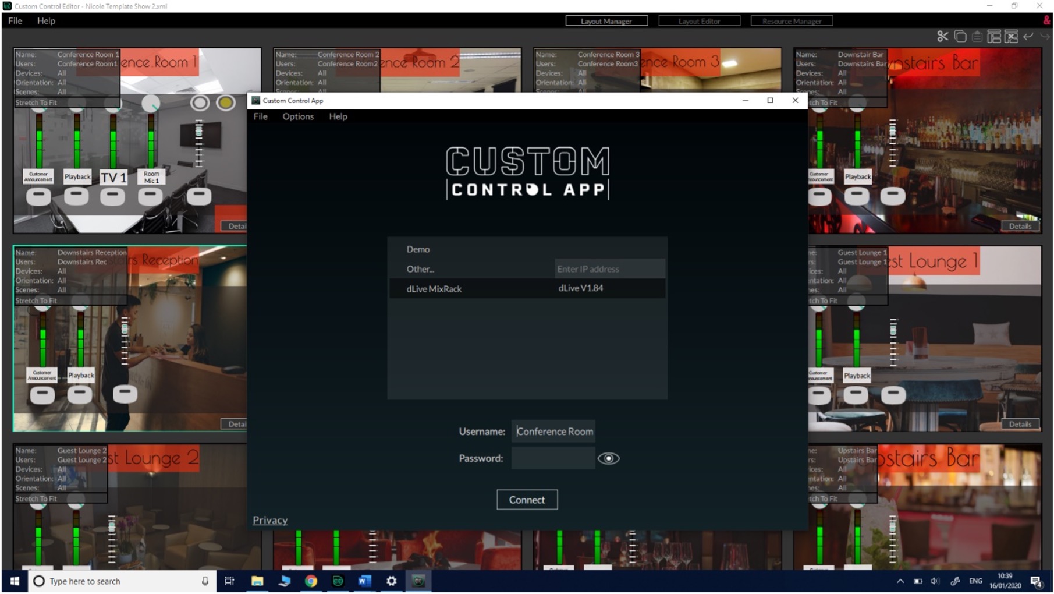Viewport: 1054px width, 594px height.
Task: Click the Enter IP address field
Action: coord(609,269)
